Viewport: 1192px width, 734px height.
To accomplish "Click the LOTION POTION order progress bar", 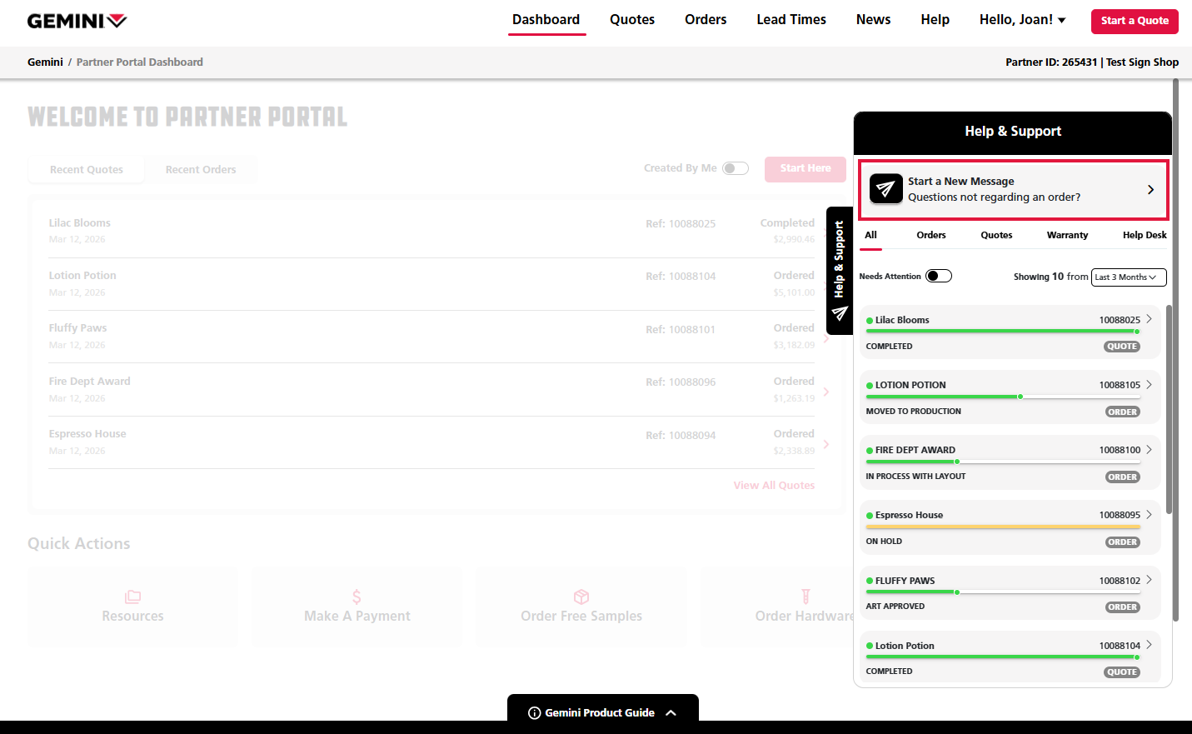I will 1003,397.
